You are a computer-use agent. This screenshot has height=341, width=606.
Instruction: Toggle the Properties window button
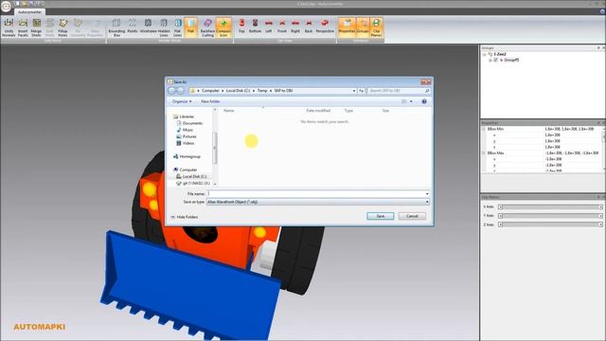pyautogui.click(x=347, y=27)
